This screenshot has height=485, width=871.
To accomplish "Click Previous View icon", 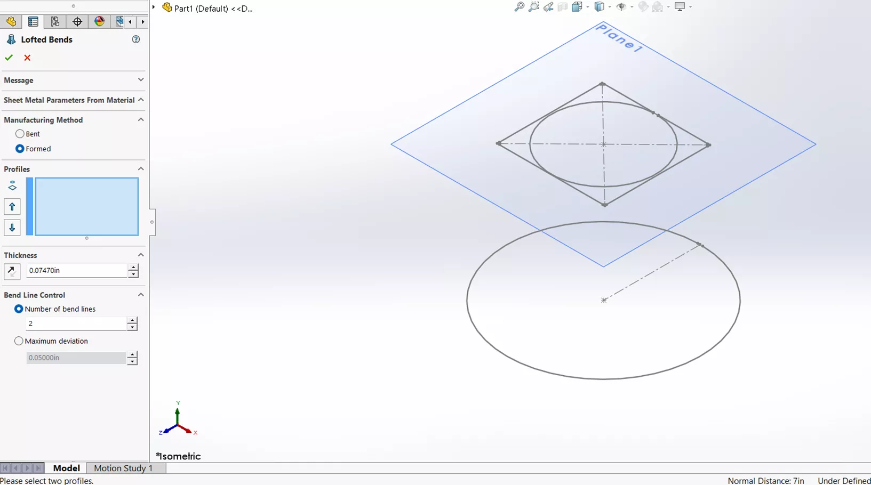I will tap(548, 7).
